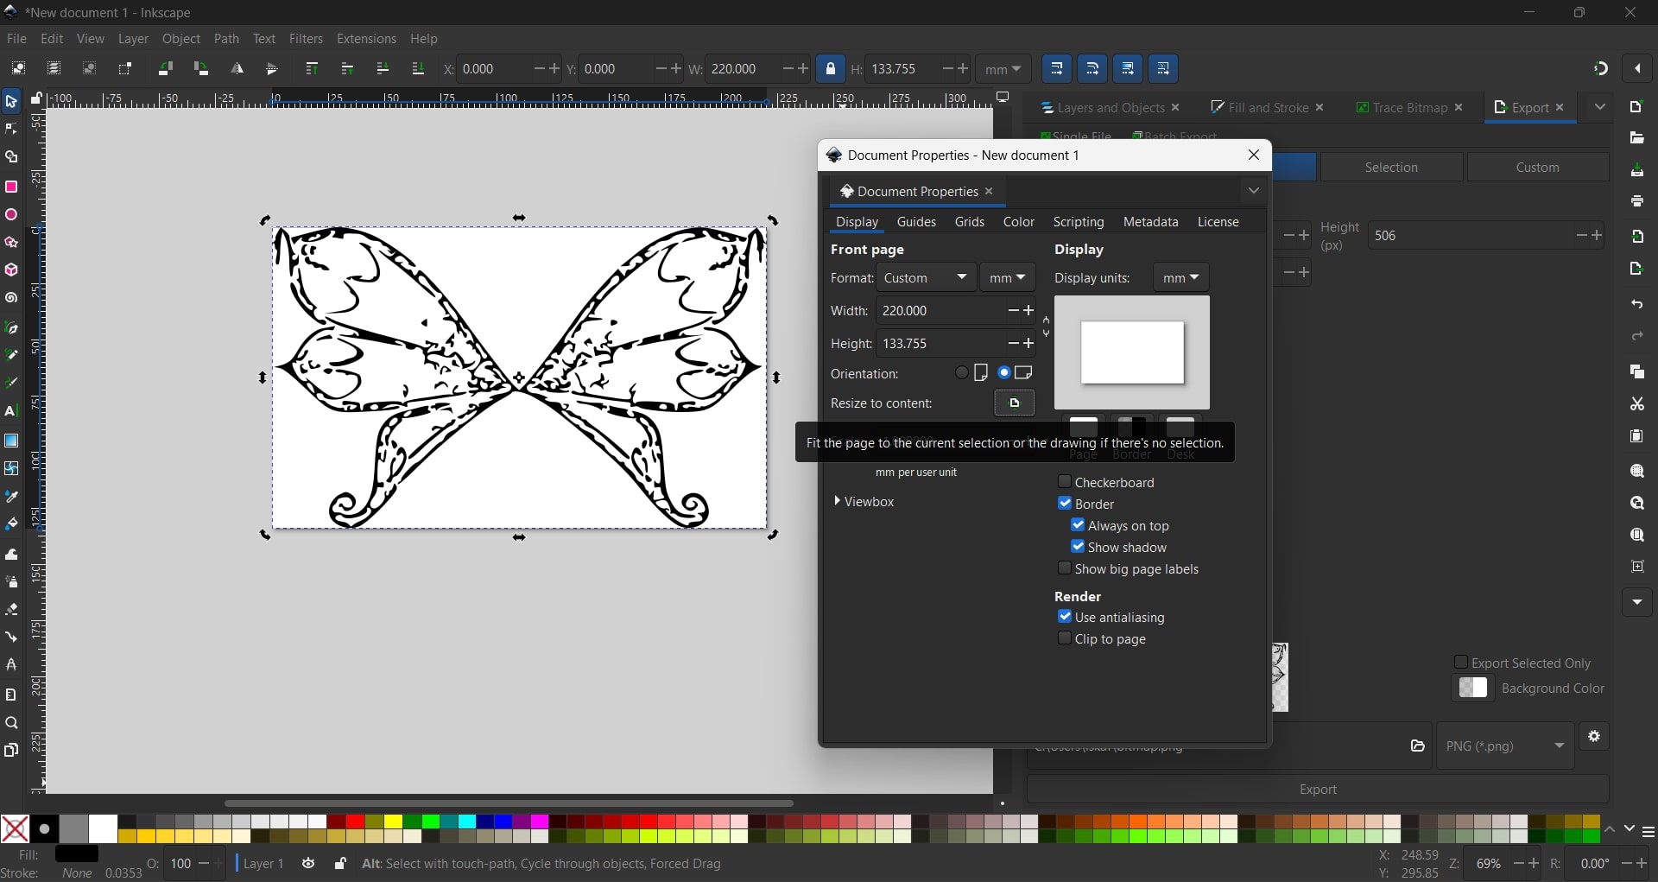Viewport: 1658px width, 882px height.
Task: Select portrait orientation radio button
Action: click(x=962, y=373)
